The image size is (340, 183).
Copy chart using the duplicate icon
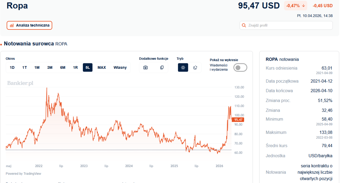coord(162,68)
